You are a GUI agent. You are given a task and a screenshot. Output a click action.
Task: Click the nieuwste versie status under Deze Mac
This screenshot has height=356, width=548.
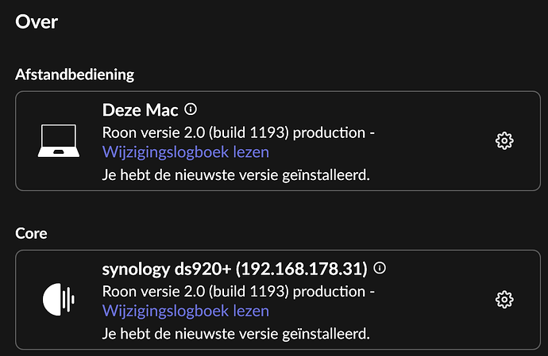tap(236, 175)
